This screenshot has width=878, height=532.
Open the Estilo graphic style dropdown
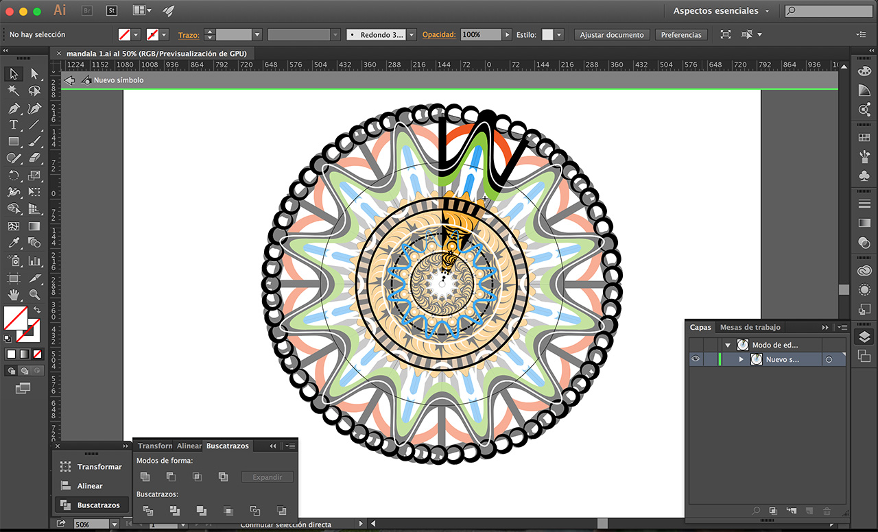[x=560, y=34]
